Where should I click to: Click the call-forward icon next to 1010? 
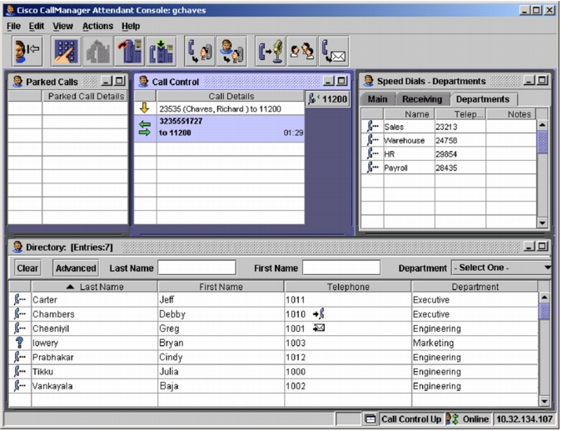[319, 313]
